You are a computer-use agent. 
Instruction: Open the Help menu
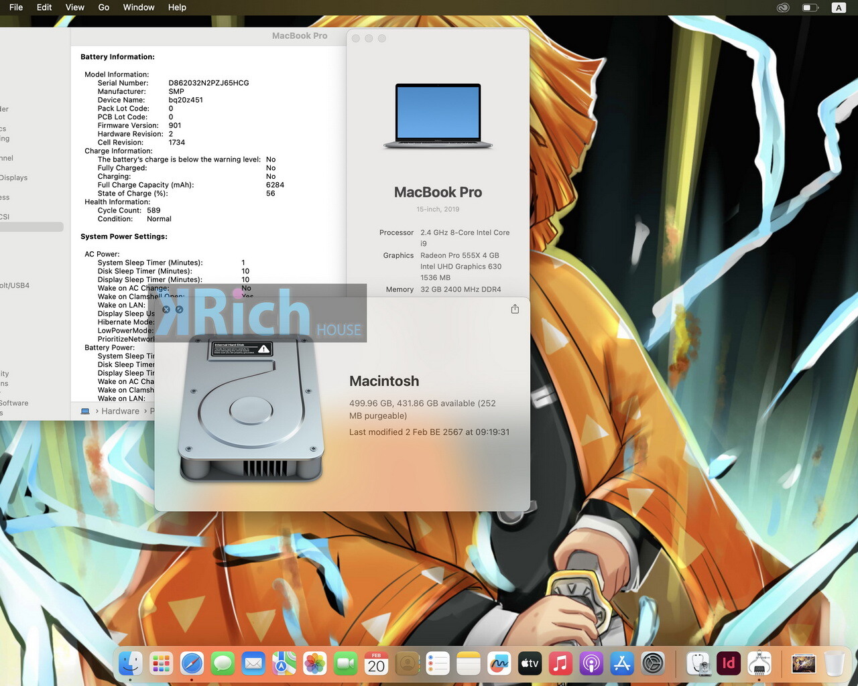pyautogui.click(x=177, y=7)
